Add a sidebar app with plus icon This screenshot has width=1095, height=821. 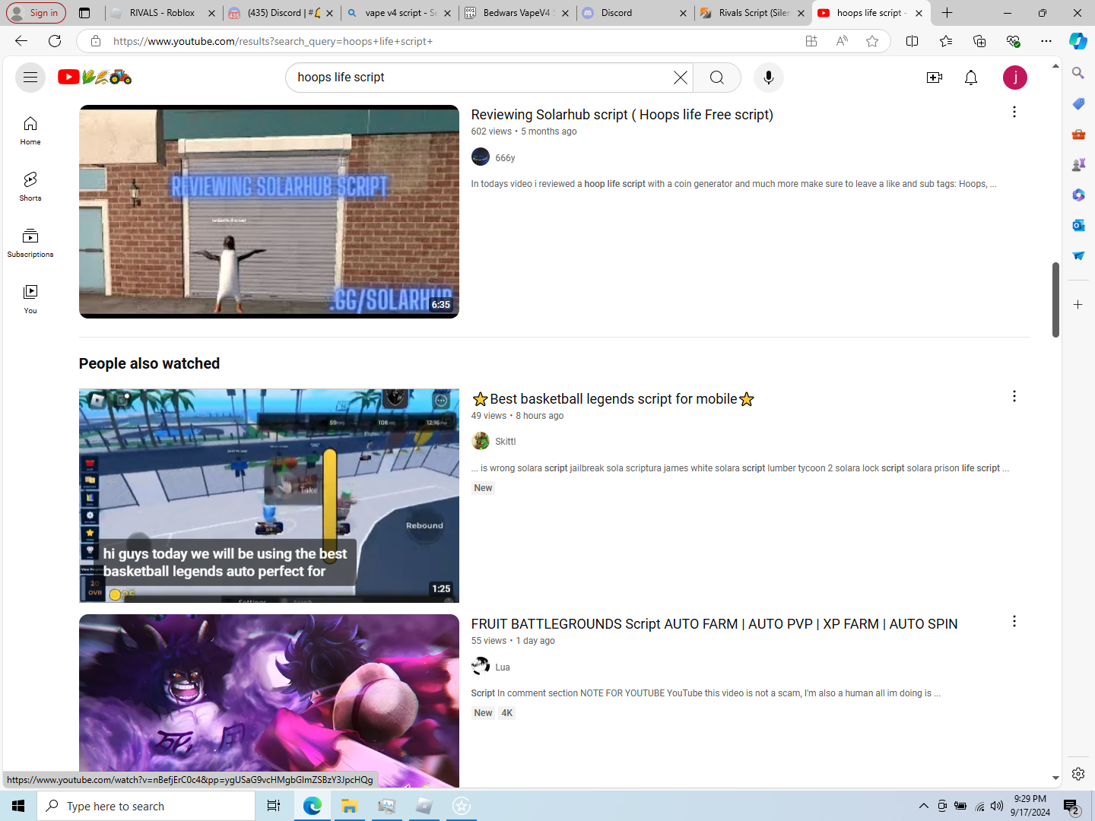coord(1078,304)
